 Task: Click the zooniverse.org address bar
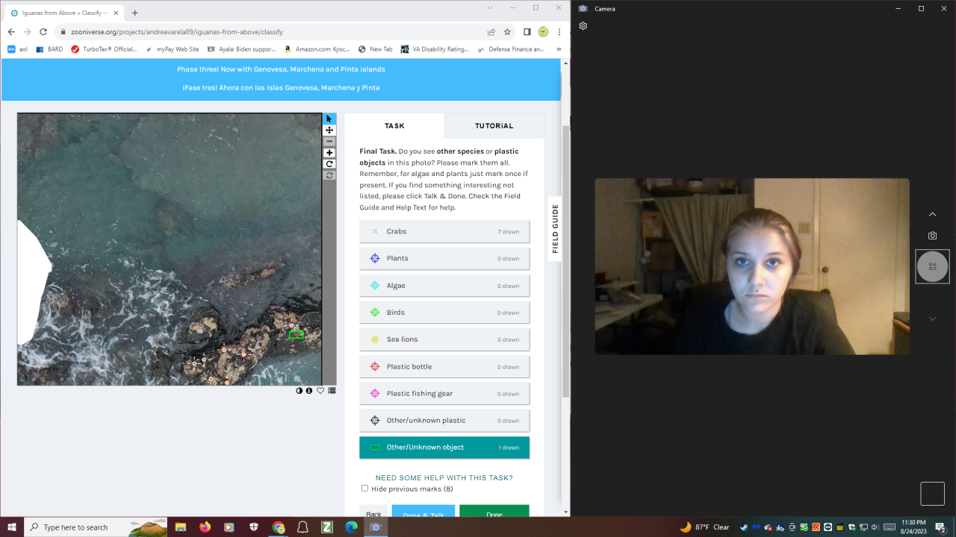(x=269, y=32)
